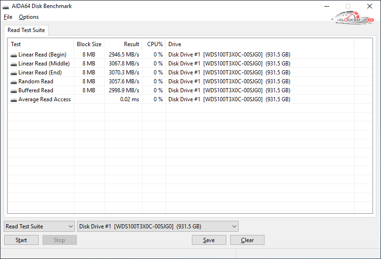Screen dimensions: 381x259
Task: Select the 3057.6 MB/s result cell
Action: [124, 81]
